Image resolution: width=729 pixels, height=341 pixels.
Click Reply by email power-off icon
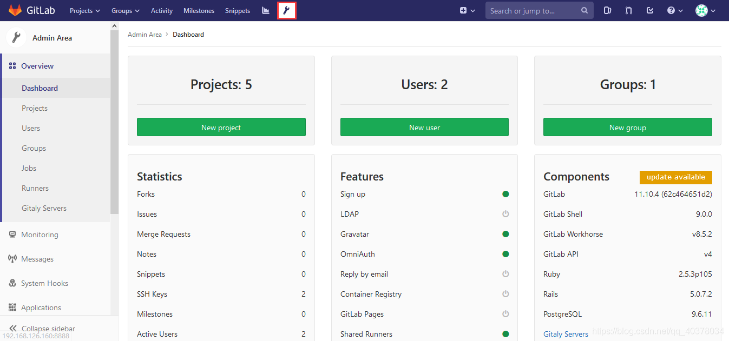[x=505, y=274]
